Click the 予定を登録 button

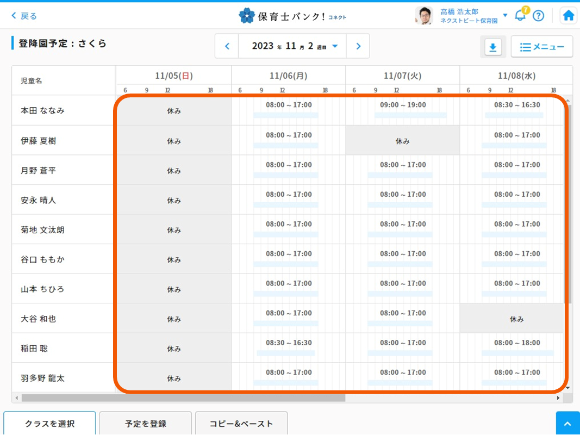pyautogui.click(x=145, y=424)
